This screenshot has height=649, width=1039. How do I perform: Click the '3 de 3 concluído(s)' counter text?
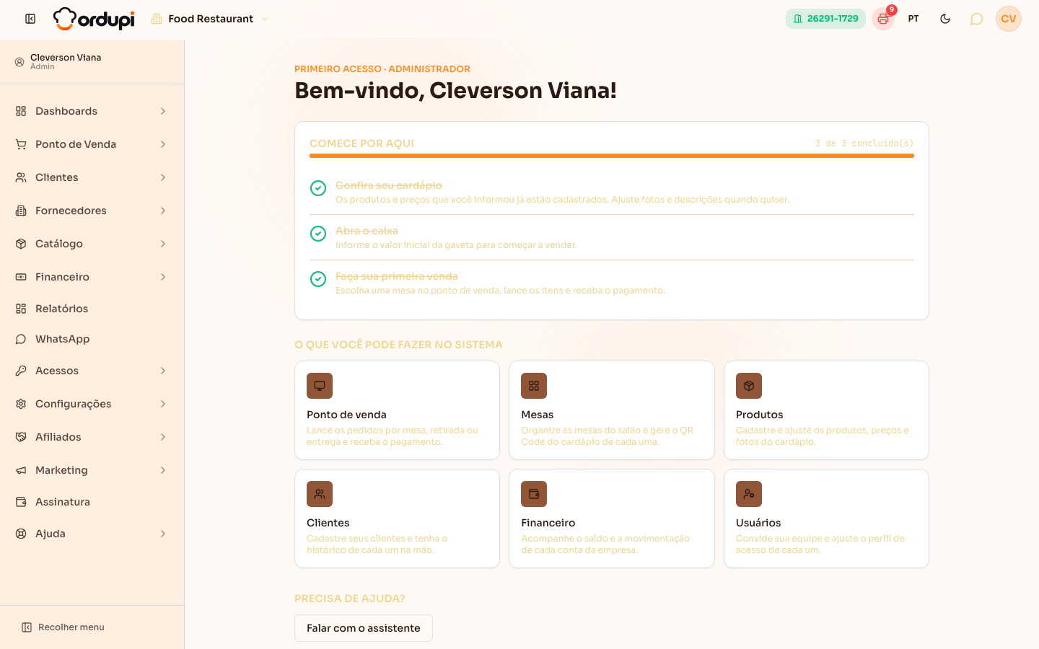click(864, 144)
